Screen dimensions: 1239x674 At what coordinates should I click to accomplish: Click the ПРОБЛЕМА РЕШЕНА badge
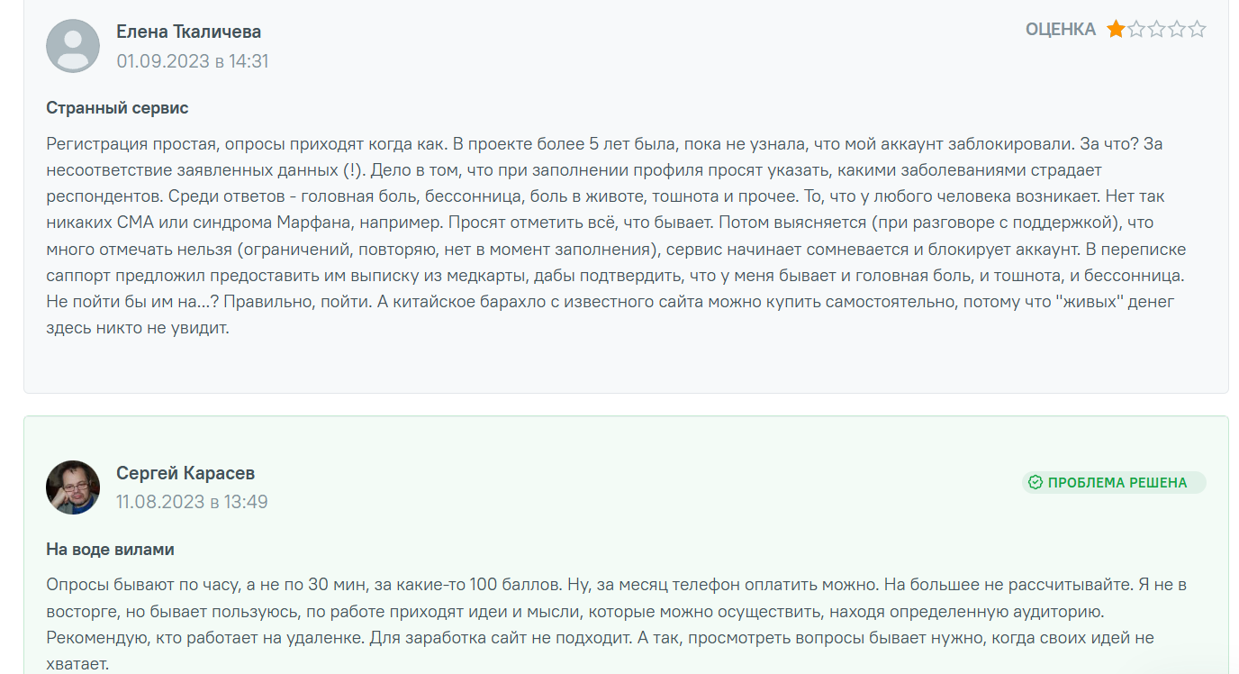[x=1113, y=482]
